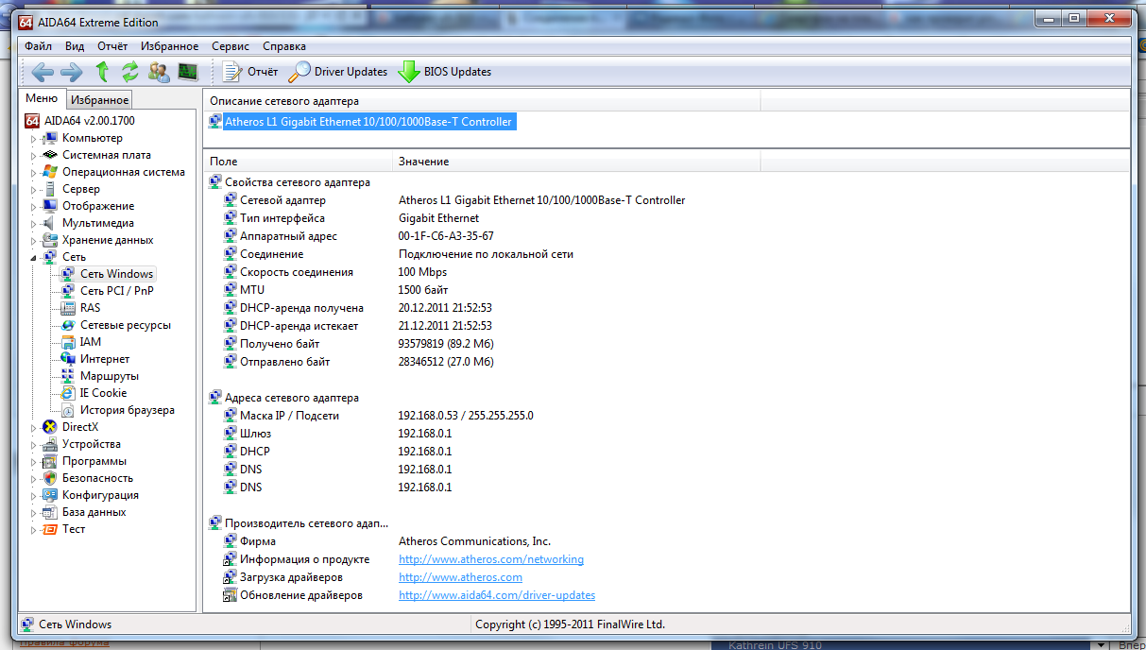Expand the Компьютер tree node

(33, 139)
